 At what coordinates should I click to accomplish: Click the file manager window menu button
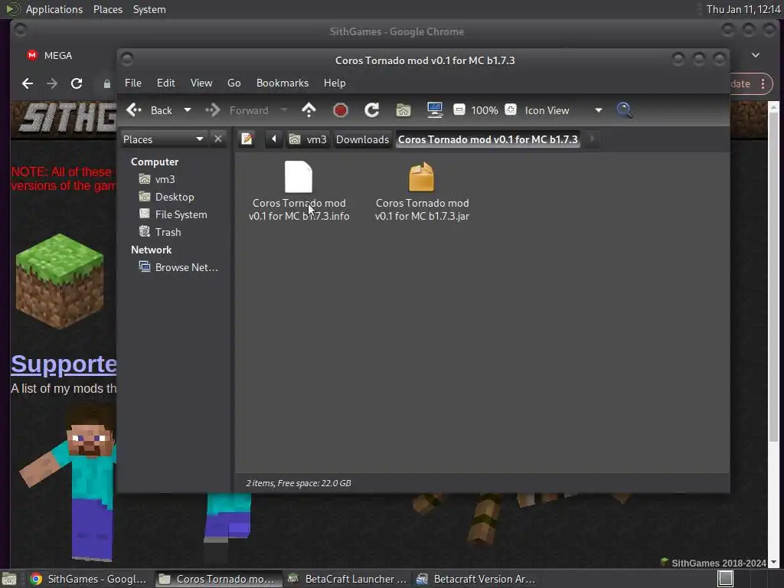(127, 60)
